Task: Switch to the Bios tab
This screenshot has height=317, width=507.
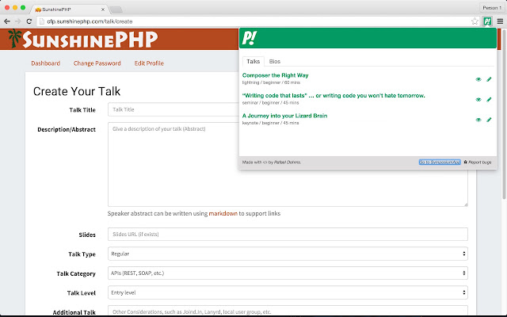Action: [274, 61]
